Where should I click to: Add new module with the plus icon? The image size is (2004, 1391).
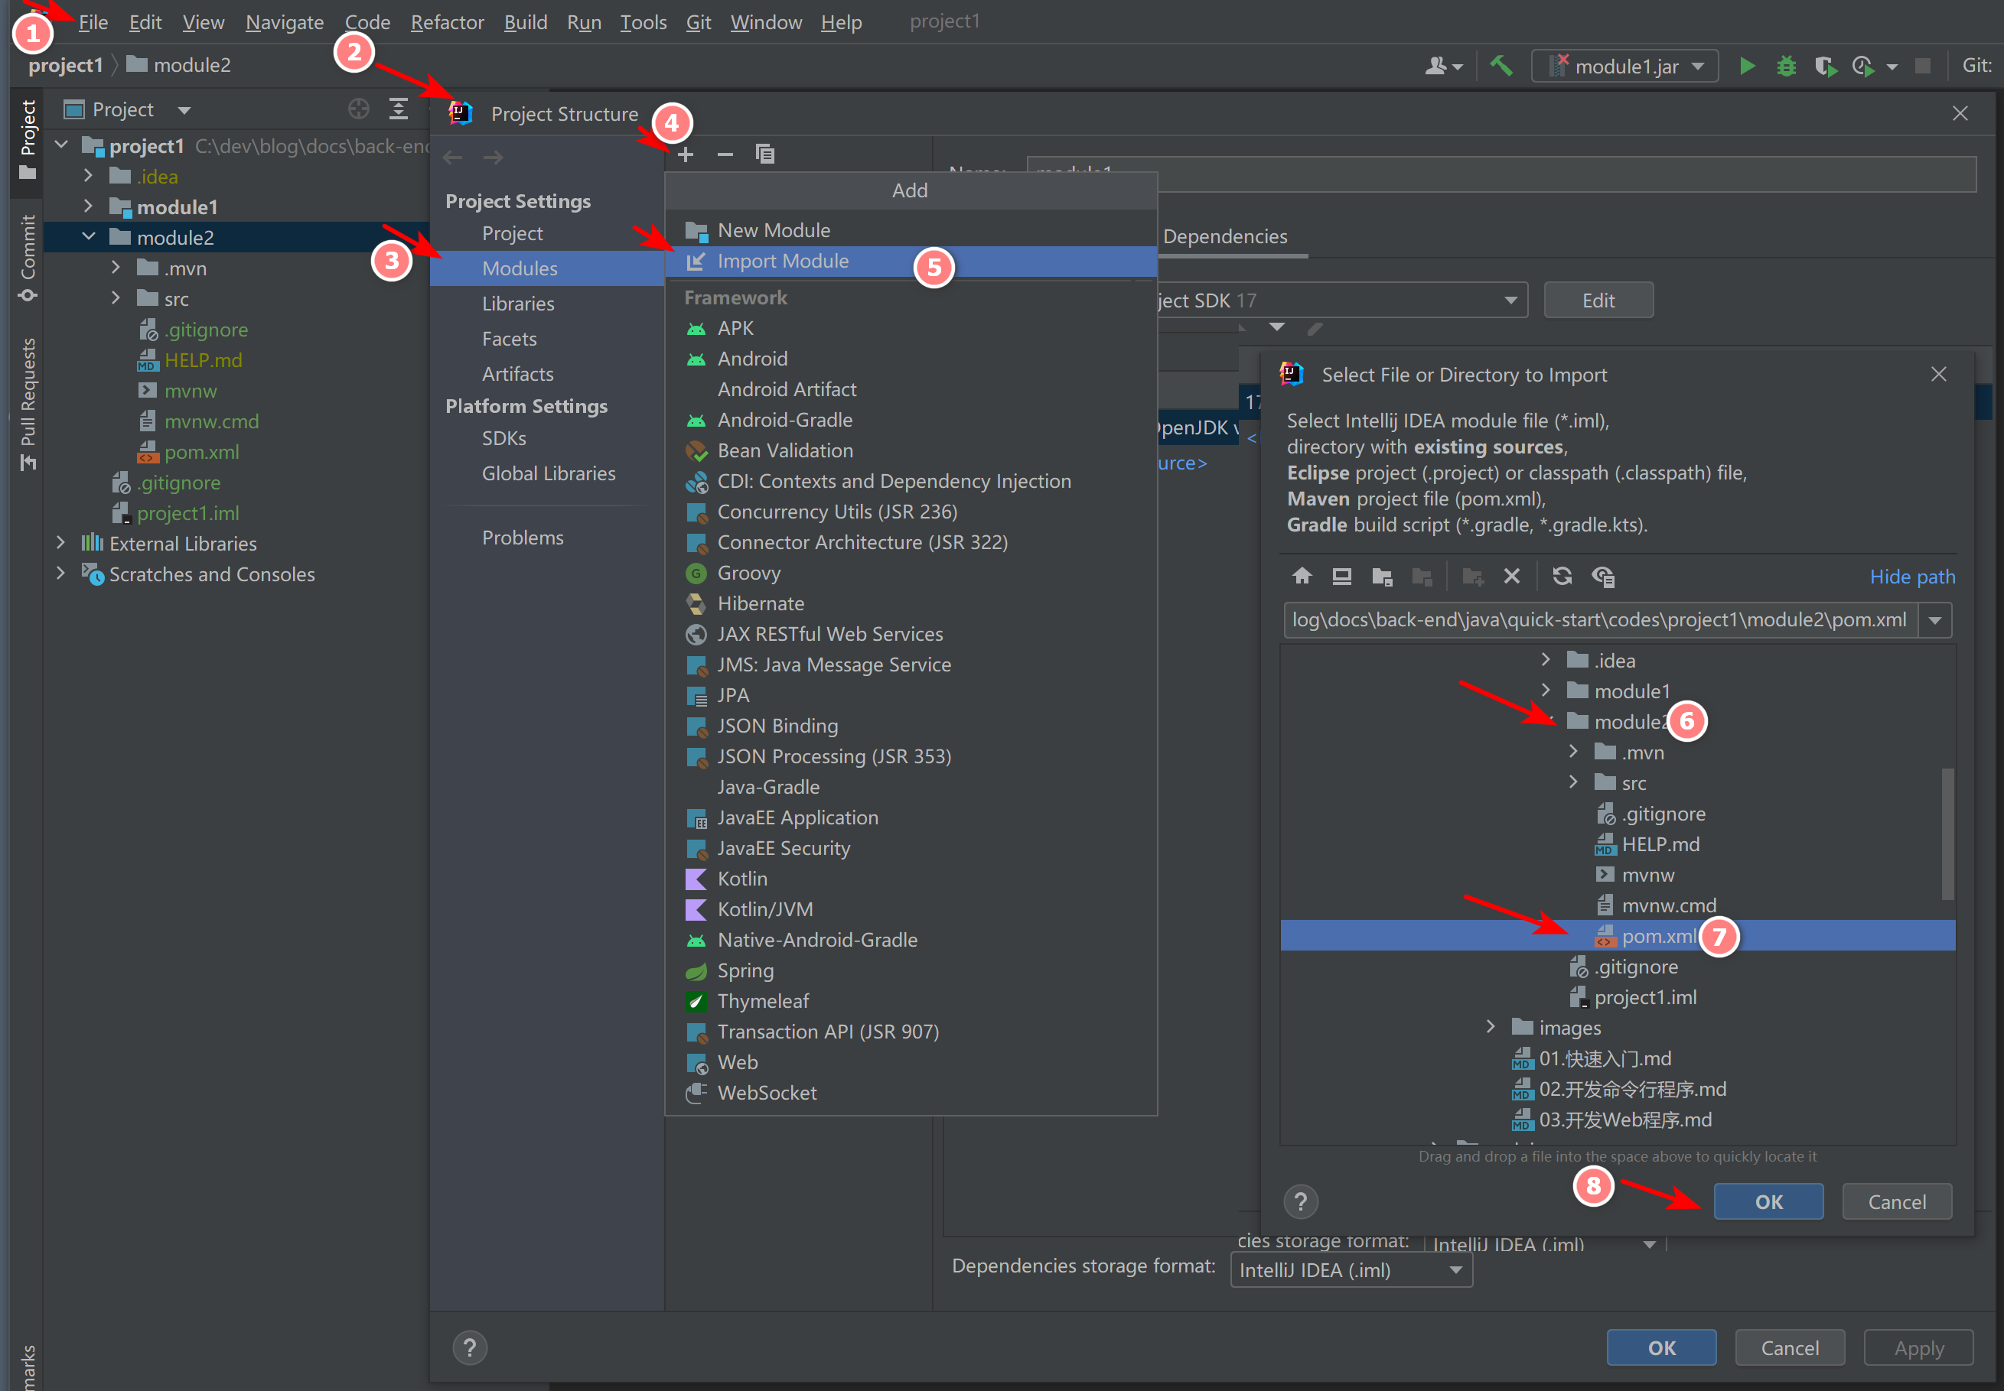[686, 154]
